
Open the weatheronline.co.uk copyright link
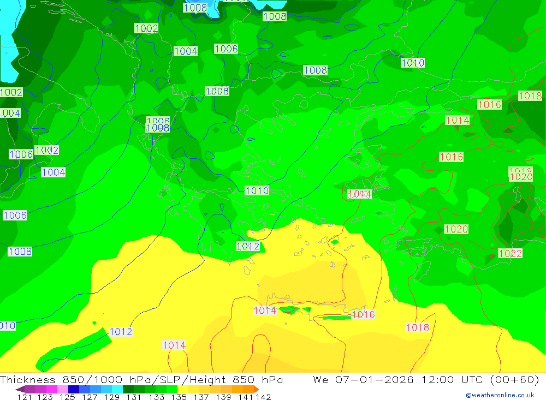(500, 395)
